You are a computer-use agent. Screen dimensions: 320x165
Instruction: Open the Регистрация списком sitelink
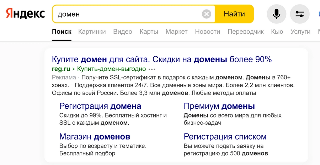coord(225,137)
